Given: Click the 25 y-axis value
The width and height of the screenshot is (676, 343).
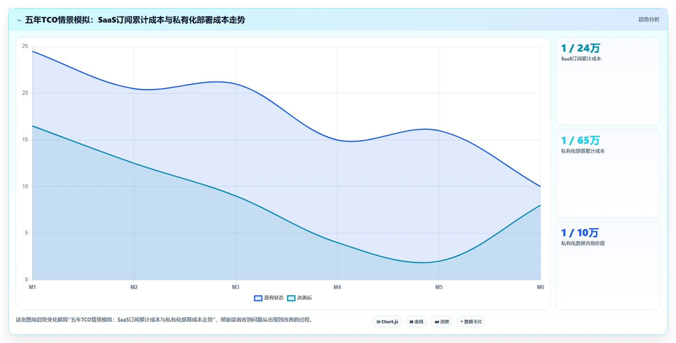Looking at the screenshot, I should point(25,46).
